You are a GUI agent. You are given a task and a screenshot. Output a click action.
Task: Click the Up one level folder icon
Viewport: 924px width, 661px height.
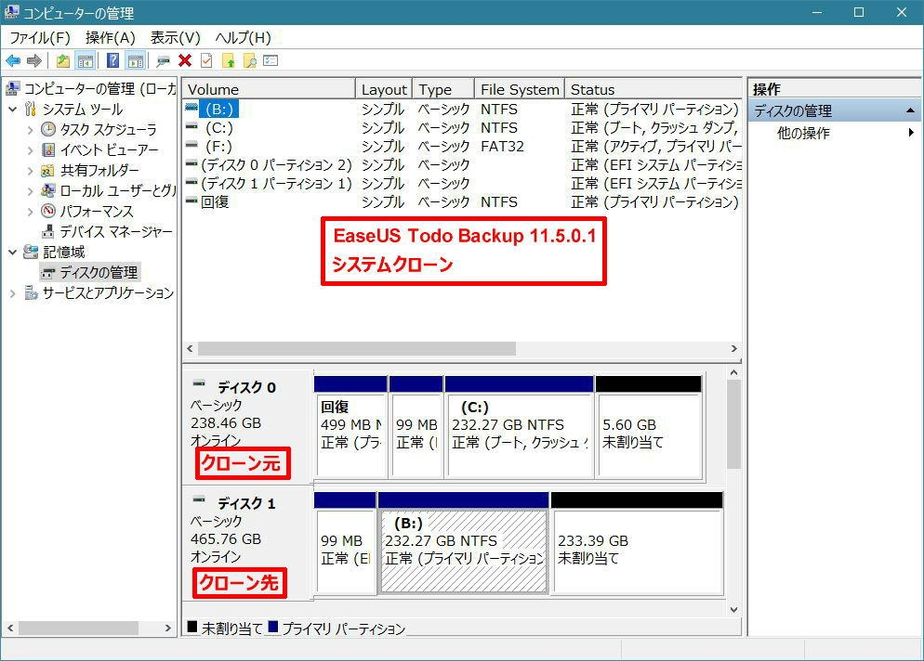pyautogui.click(x=63, y=60)
